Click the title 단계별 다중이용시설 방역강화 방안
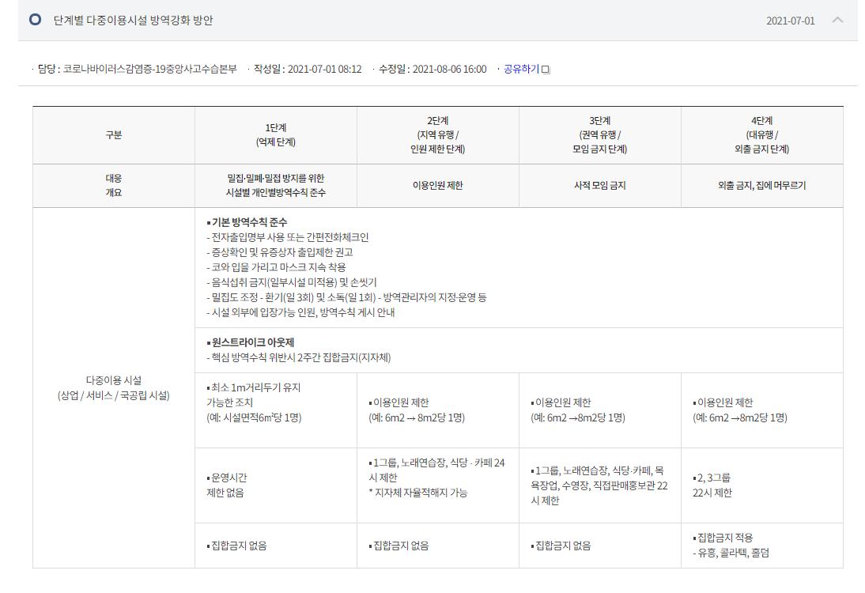865x593 pixels. pos(133,21)
